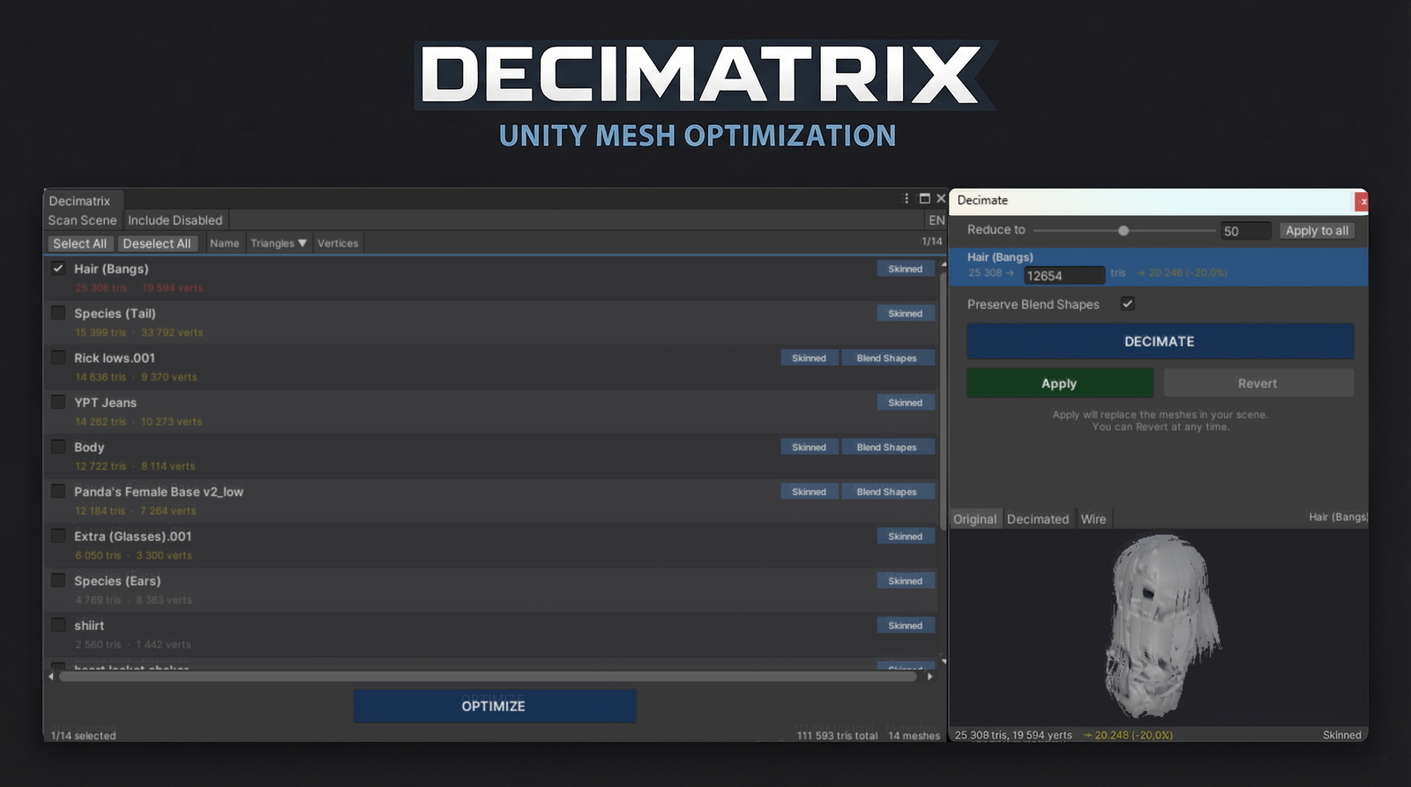Adjust the Reduce to slider handle
Viewport: 1411px width, 787px height.
(x=1124, y=231)
